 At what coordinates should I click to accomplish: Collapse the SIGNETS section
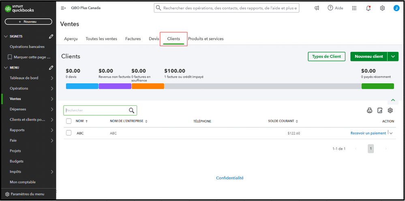click(6, 36)
